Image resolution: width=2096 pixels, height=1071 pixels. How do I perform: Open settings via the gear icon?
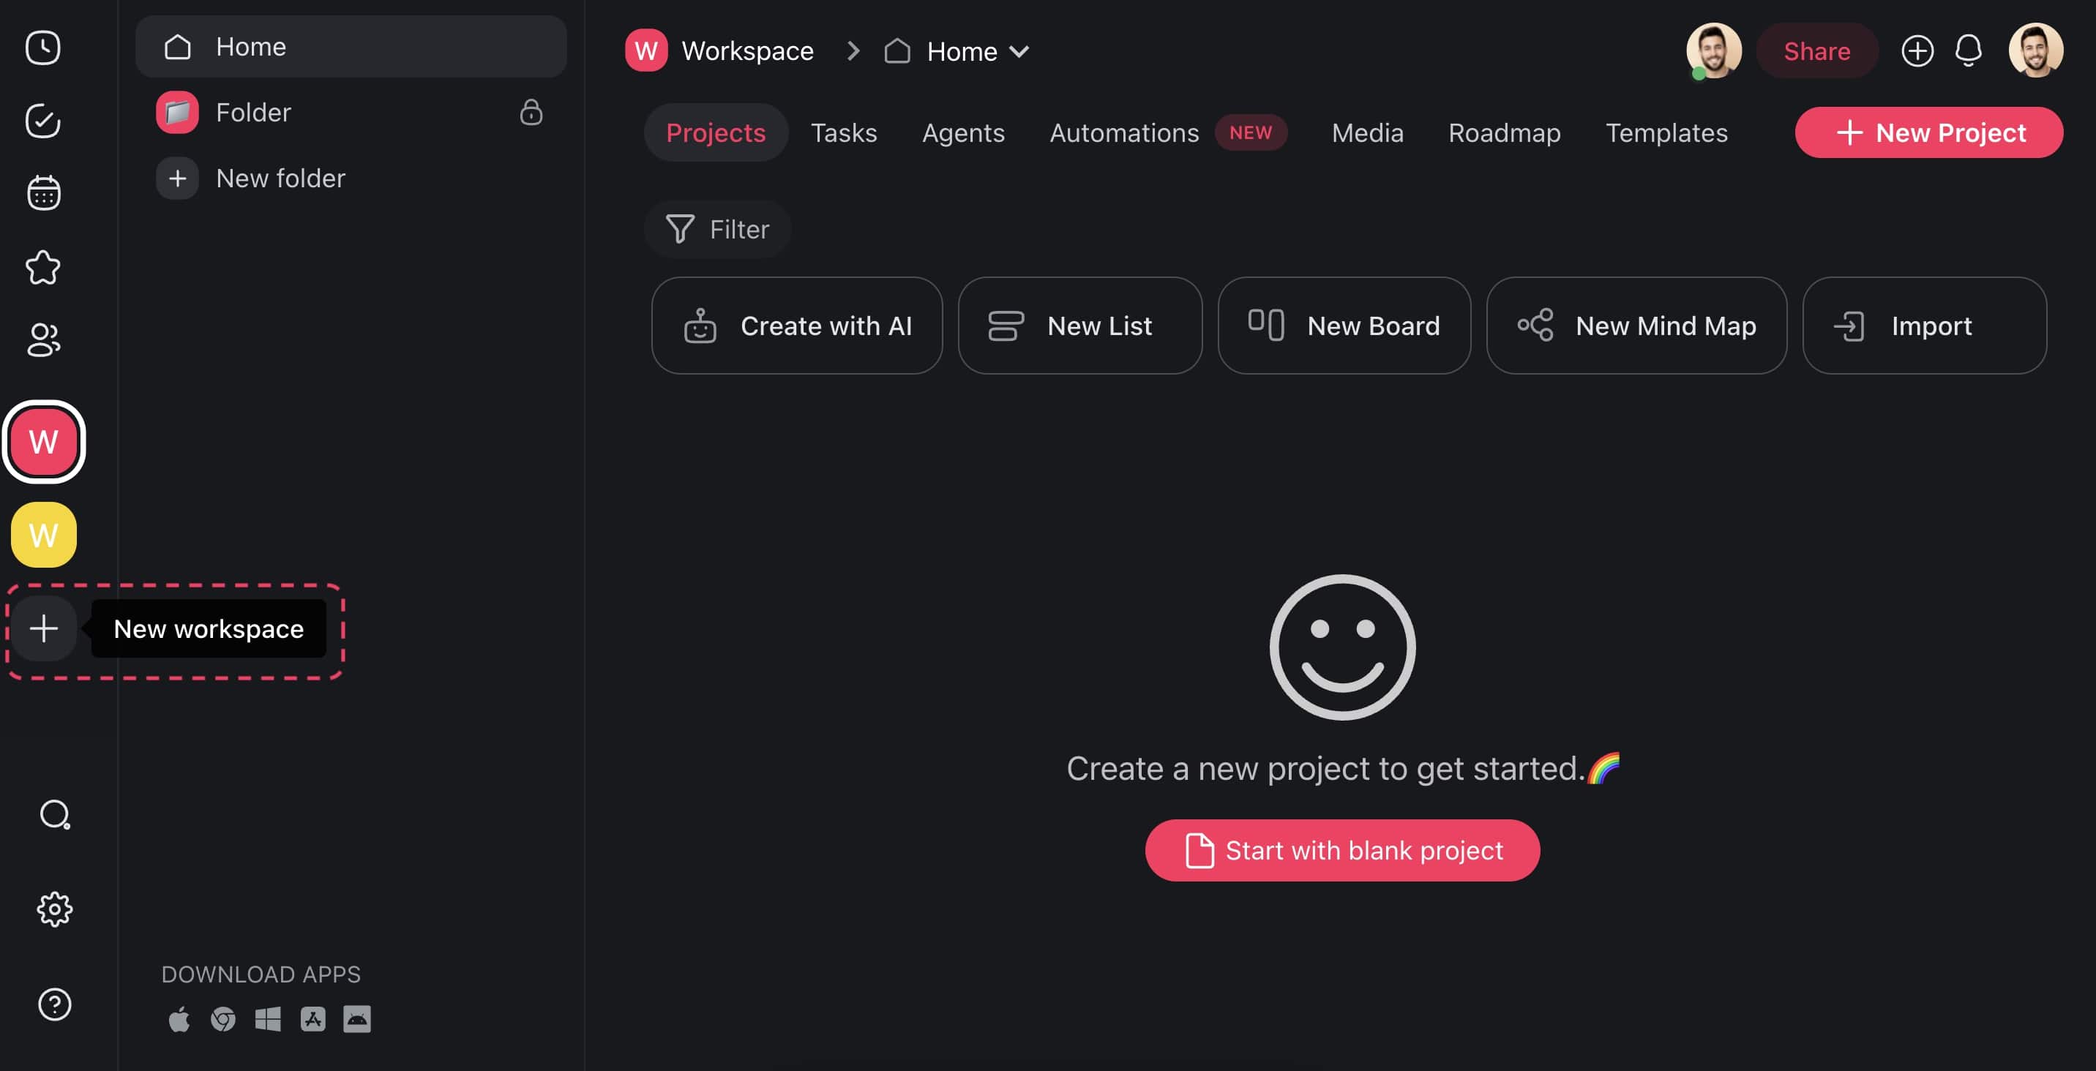coord(54,910)
